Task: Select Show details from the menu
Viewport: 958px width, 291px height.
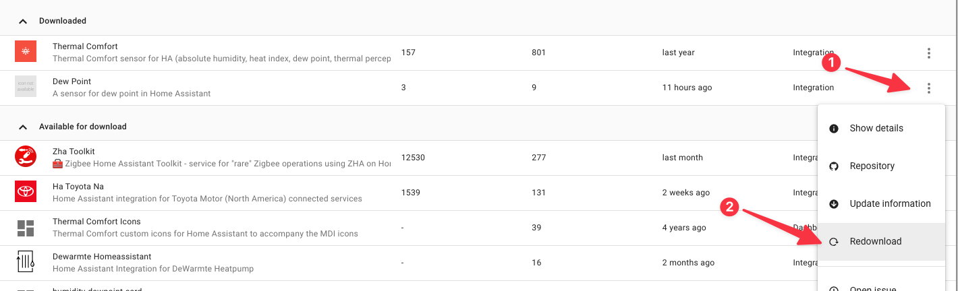Action: (876, 129)
